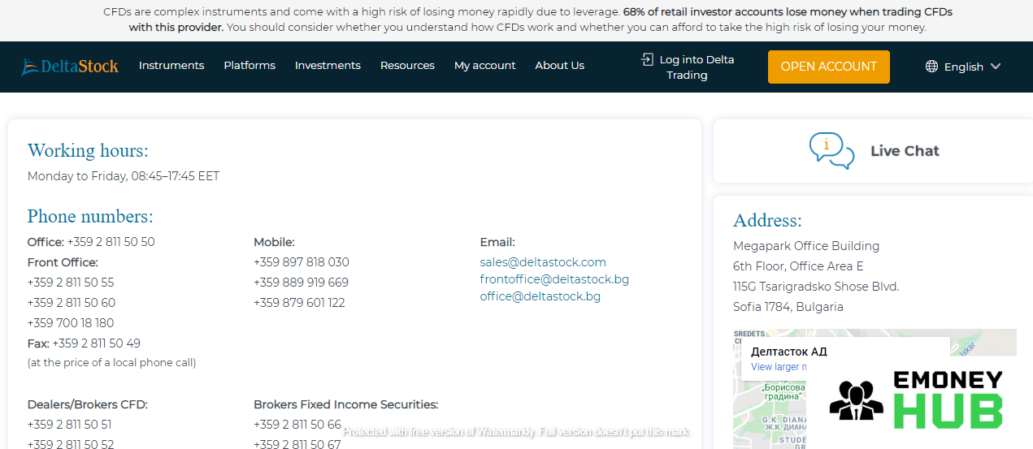Image resolution: width=1033 pixels, height=449 pixels.
Task: Click the Live Chat speech bubble icon
Action: [831, 150]
